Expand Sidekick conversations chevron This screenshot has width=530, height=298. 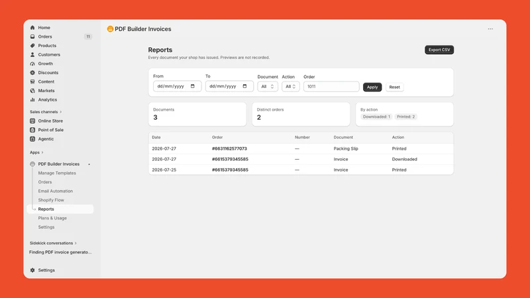tap(76, 243)
